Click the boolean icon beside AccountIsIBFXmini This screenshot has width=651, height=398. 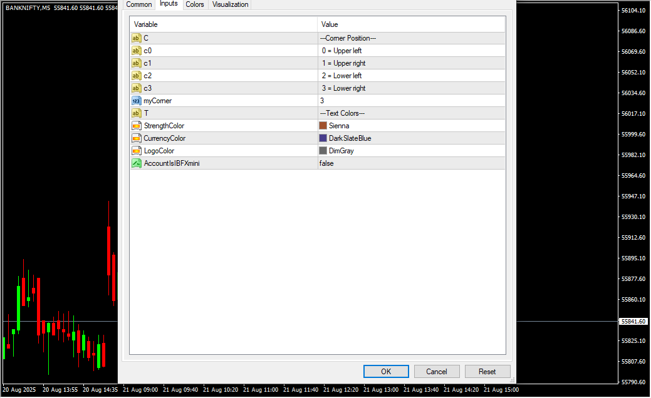[x=136, y=163]
